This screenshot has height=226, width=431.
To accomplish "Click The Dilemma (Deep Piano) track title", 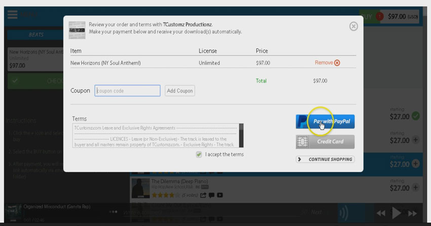I will [x=179, y=181].
